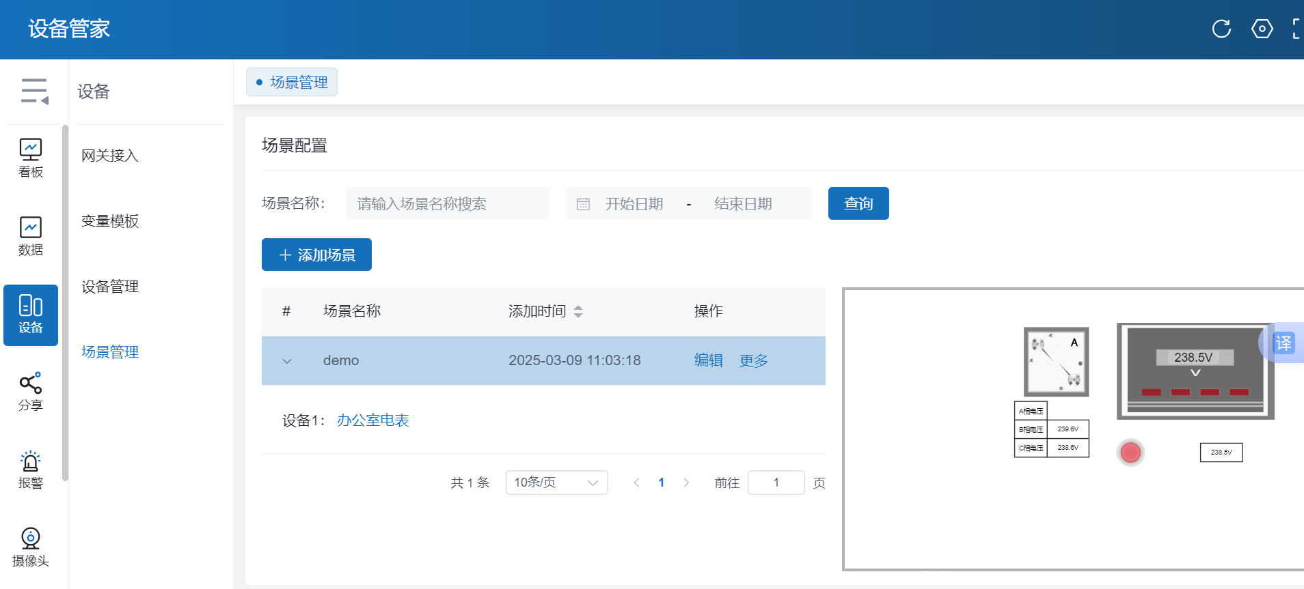
Task: Open the 办公室电表 device link
Action: point(372,420)
